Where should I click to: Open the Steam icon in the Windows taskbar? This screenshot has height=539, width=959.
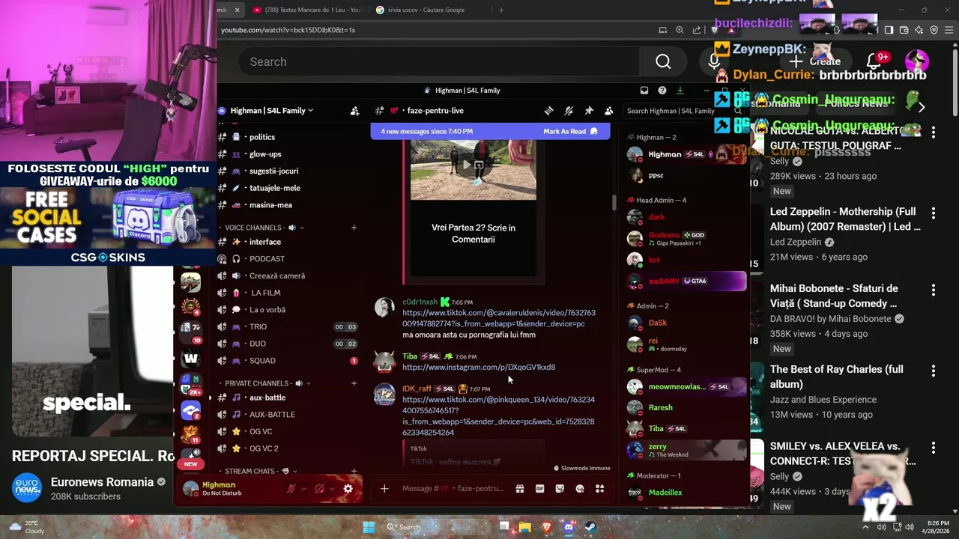tap(589, 527)
